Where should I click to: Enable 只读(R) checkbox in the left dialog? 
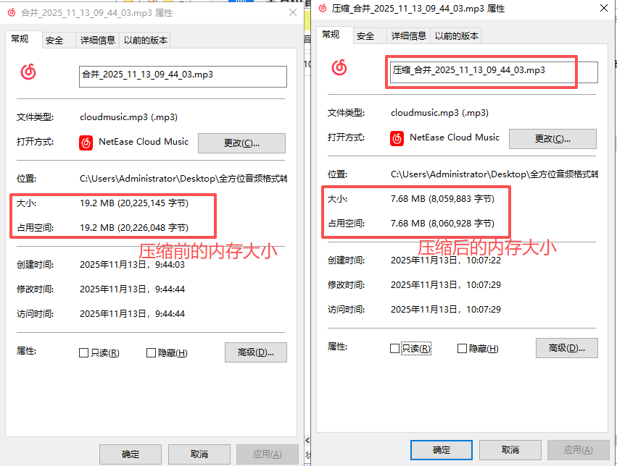point(83,352)
